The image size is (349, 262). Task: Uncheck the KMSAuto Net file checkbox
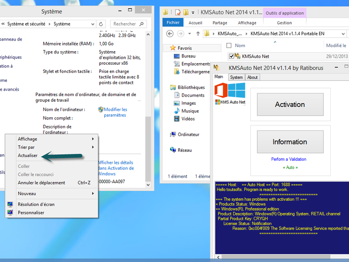tap(232, 56)
